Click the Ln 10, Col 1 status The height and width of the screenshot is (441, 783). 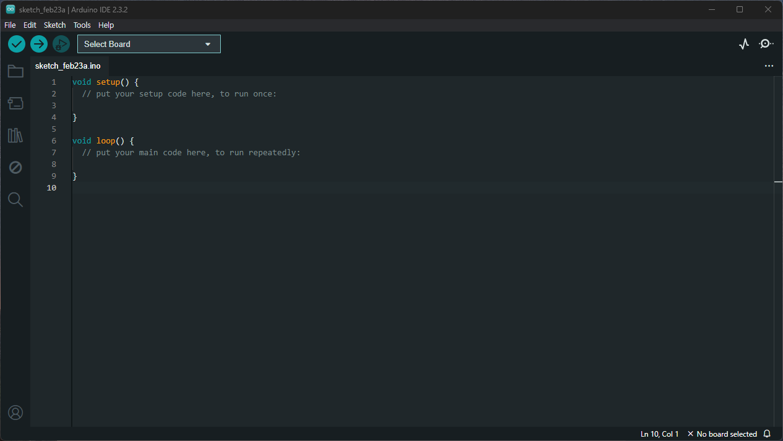pyautogui.click(x=660, y=434)
